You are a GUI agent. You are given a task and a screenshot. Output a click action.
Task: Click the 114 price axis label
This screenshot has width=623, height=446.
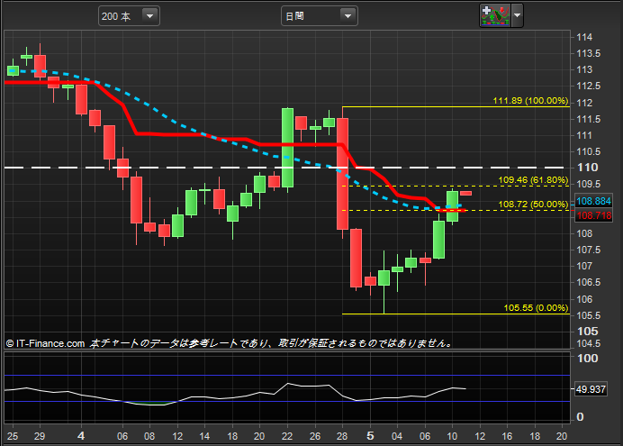(x=584, y=37)
